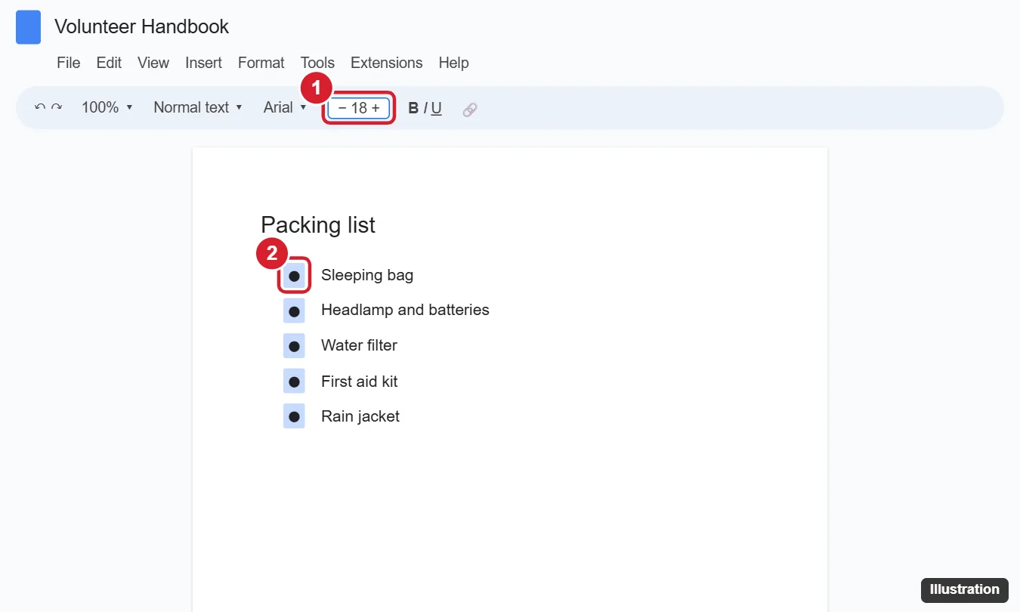Open the Tools menu
Screen dimensions: 1020x612
pos(317,63)
